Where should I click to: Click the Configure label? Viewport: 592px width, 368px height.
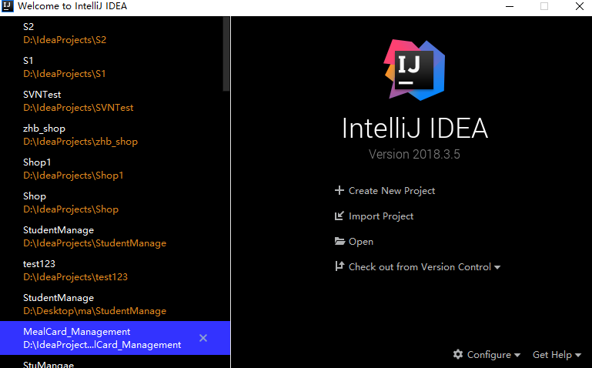489,355
